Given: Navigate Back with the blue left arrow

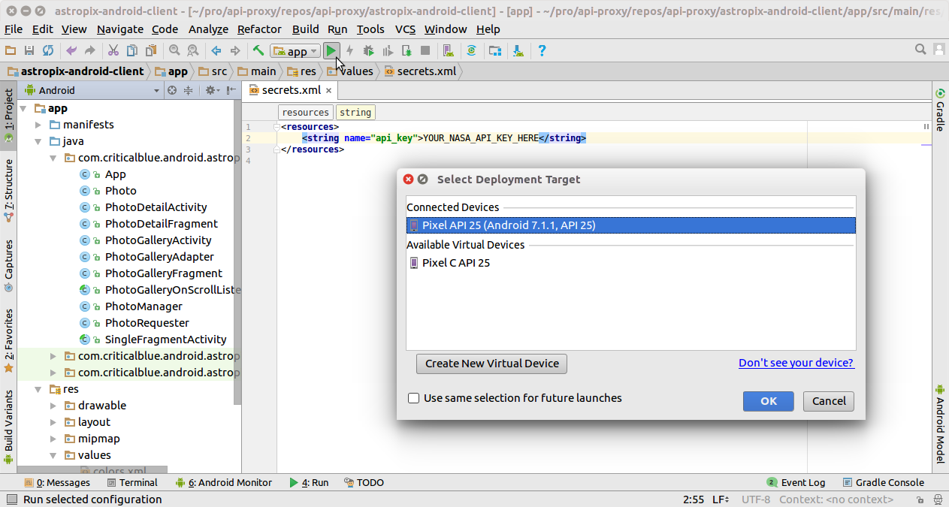Looking at the screenshot, I should point(216,50).
